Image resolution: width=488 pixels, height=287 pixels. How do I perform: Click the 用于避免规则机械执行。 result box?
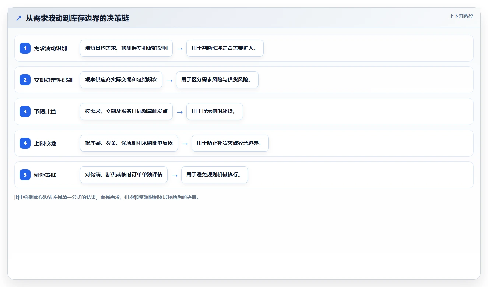pyautogui.click(x=215, y=175)
